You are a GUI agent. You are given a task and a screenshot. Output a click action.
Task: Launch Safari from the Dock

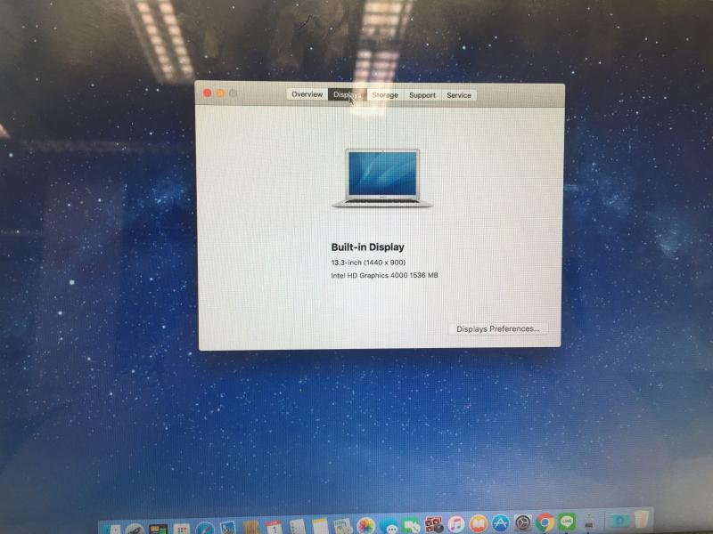[x=205, y=526]
